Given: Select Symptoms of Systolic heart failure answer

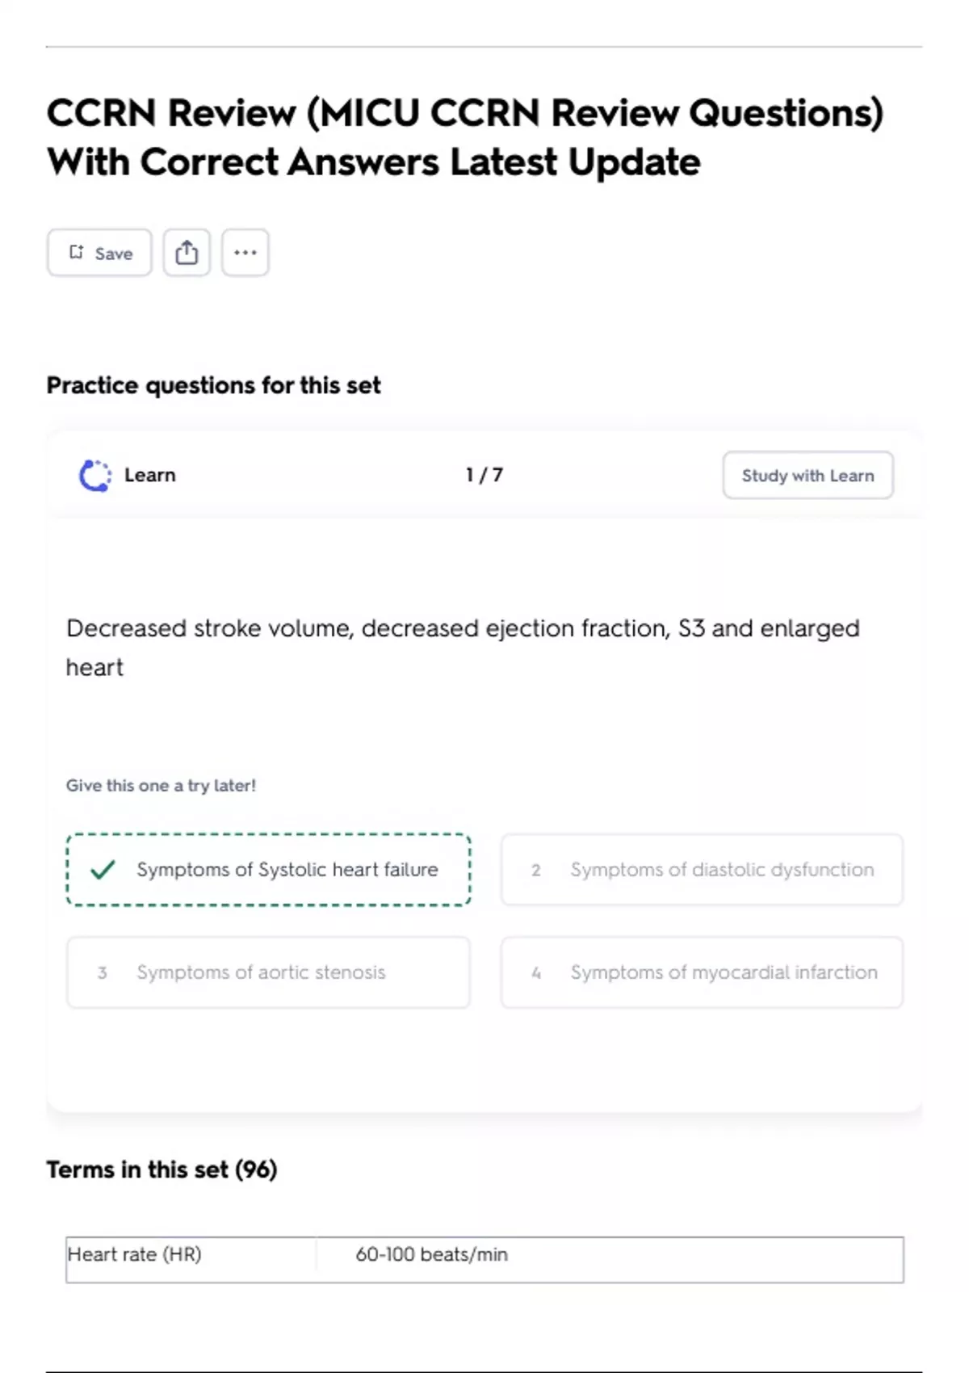Looking at the screenshot, I should 268,870.
